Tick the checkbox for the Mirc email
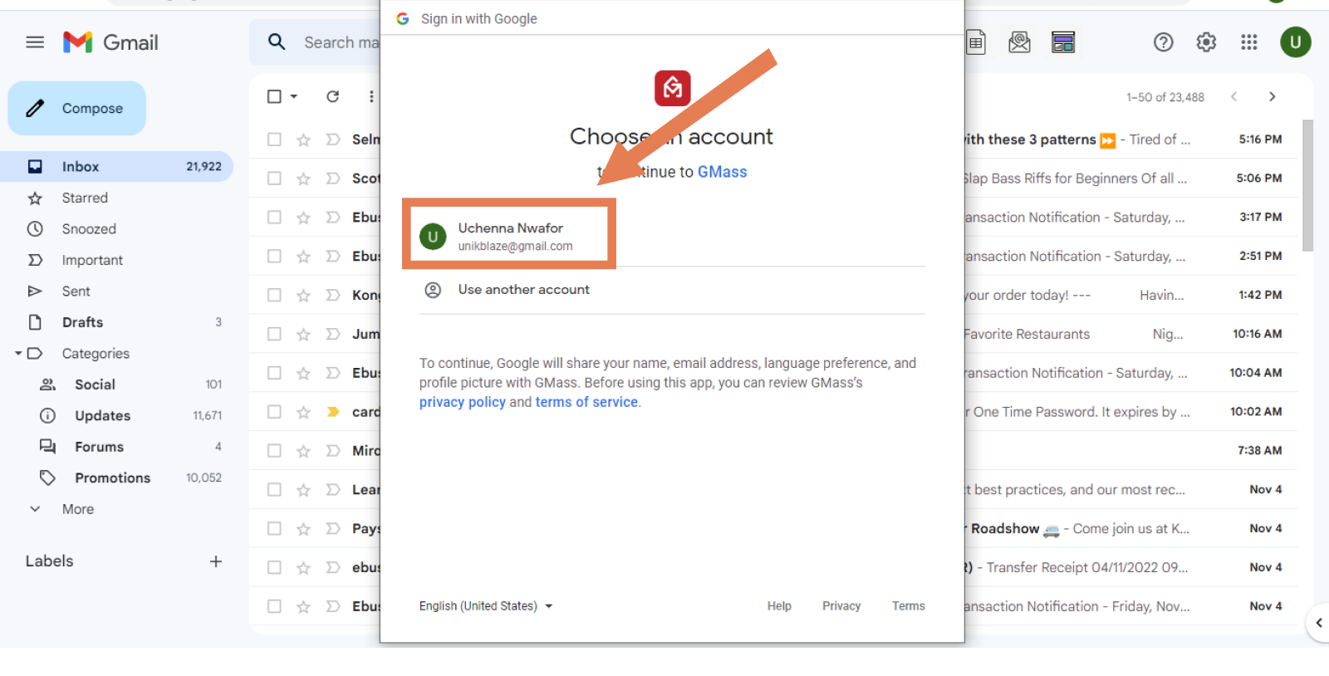The height and width of the screenshot is (676, 1329). coord(274,451)
